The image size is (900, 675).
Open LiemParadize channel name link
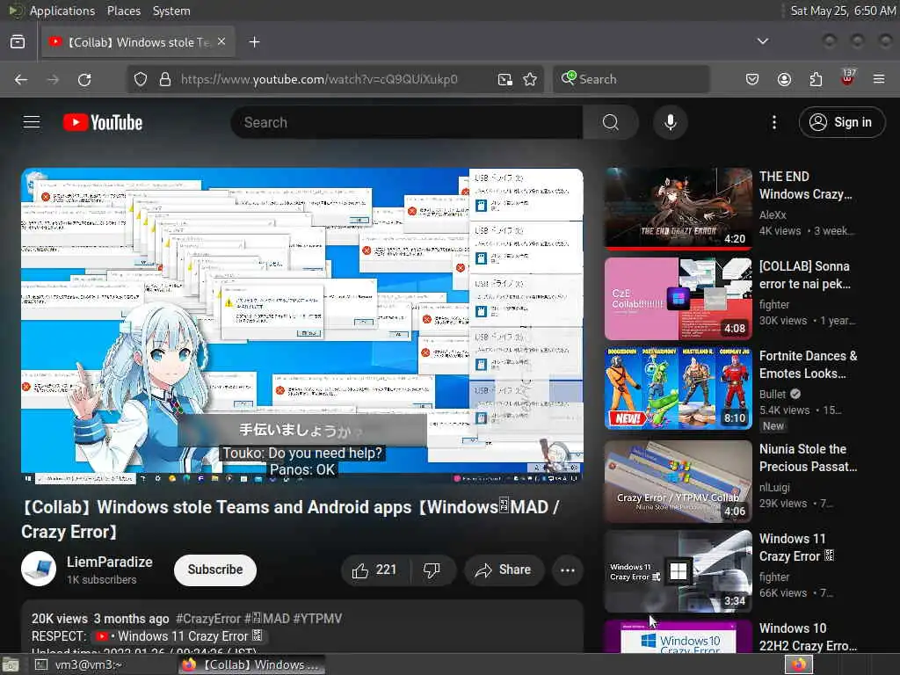coord(110,562)
